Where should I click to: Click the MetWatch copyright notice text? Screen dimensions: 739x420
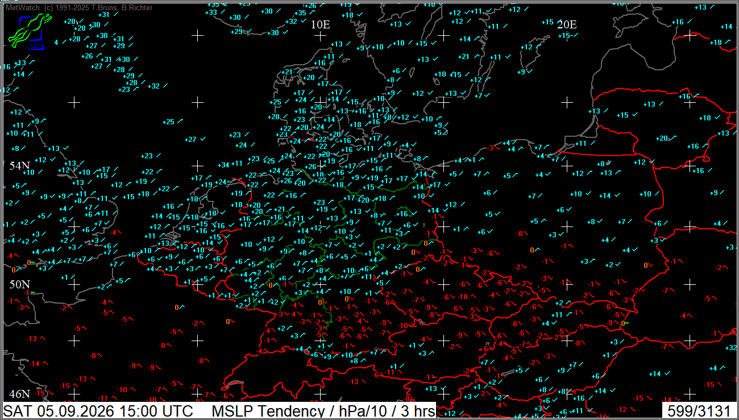78,7
